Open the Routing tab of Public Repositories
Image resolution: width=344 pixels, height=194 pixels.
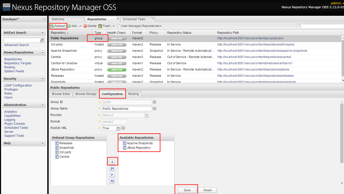[133, 94]
